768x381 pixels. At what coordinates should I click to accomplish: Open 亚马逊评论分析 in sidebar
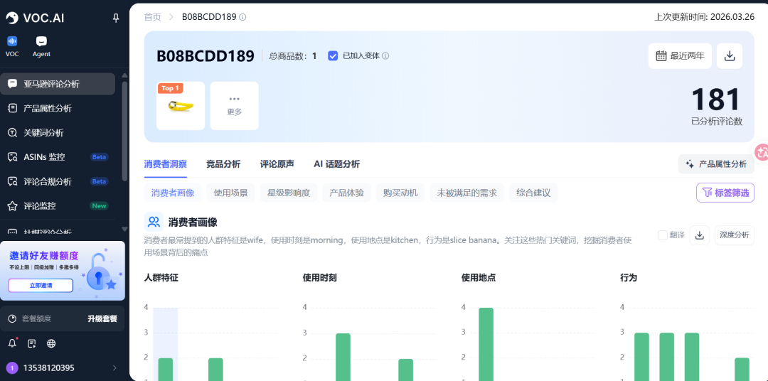click(x=58, y=84)
